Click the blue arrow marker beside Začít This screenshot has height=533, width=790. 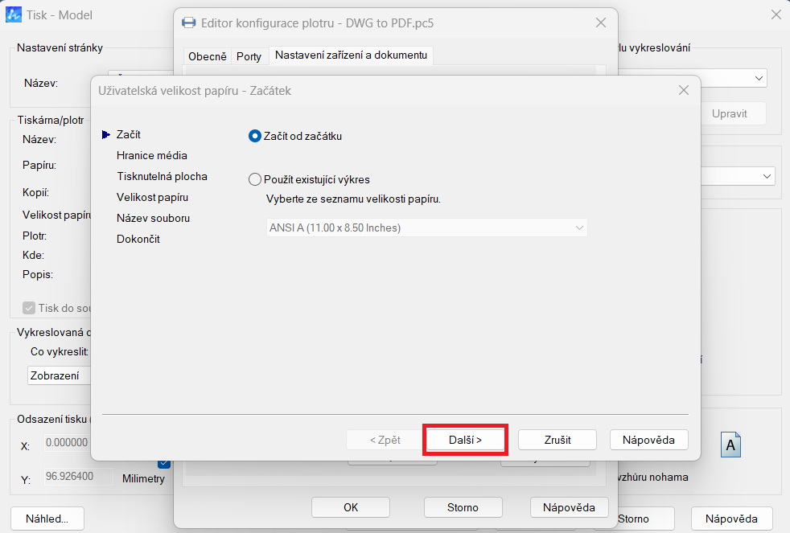pos(106,135)
